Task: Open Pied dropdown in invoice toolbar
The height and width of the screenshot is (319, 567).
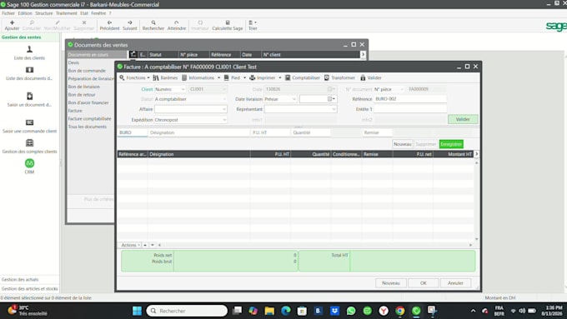Action: click(x=234, y=77)
